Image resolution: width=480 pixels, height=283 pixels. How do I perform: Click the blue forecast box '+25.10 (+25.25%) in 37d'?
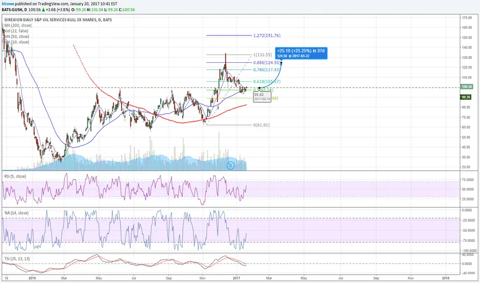click(x=301, y=53)
